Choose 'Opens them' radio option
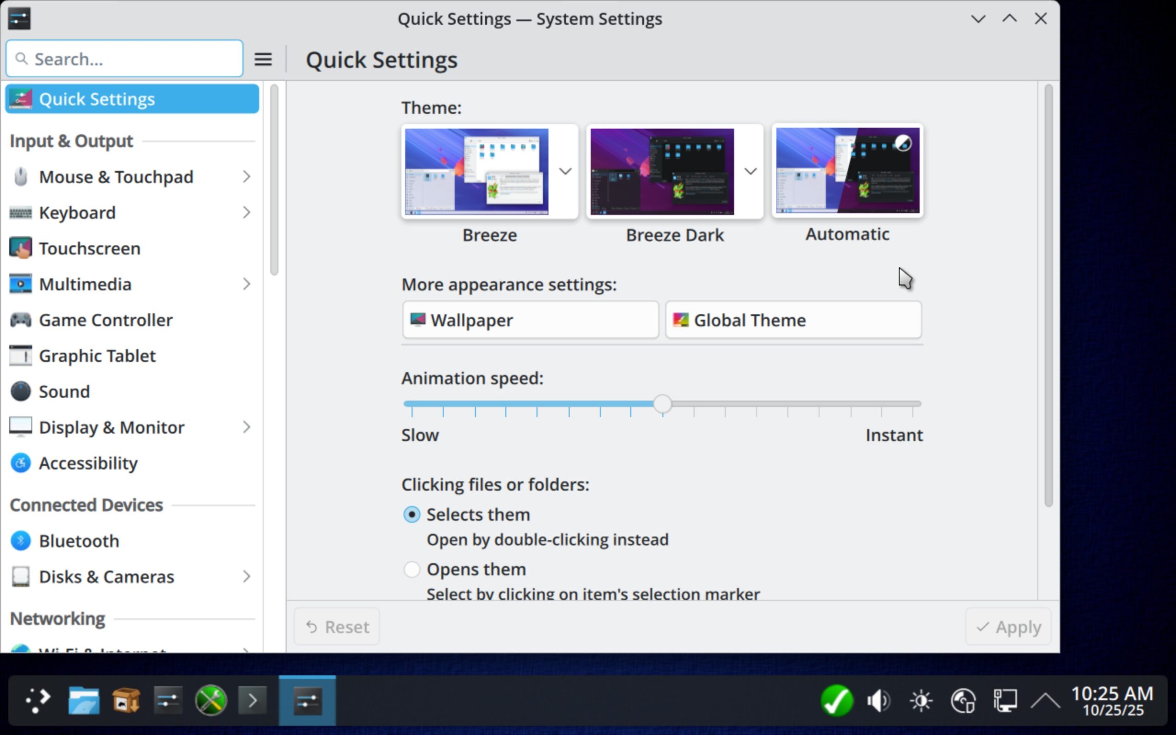The height and width of the screenshot is (735, 1176). click(x=412, y=569)
